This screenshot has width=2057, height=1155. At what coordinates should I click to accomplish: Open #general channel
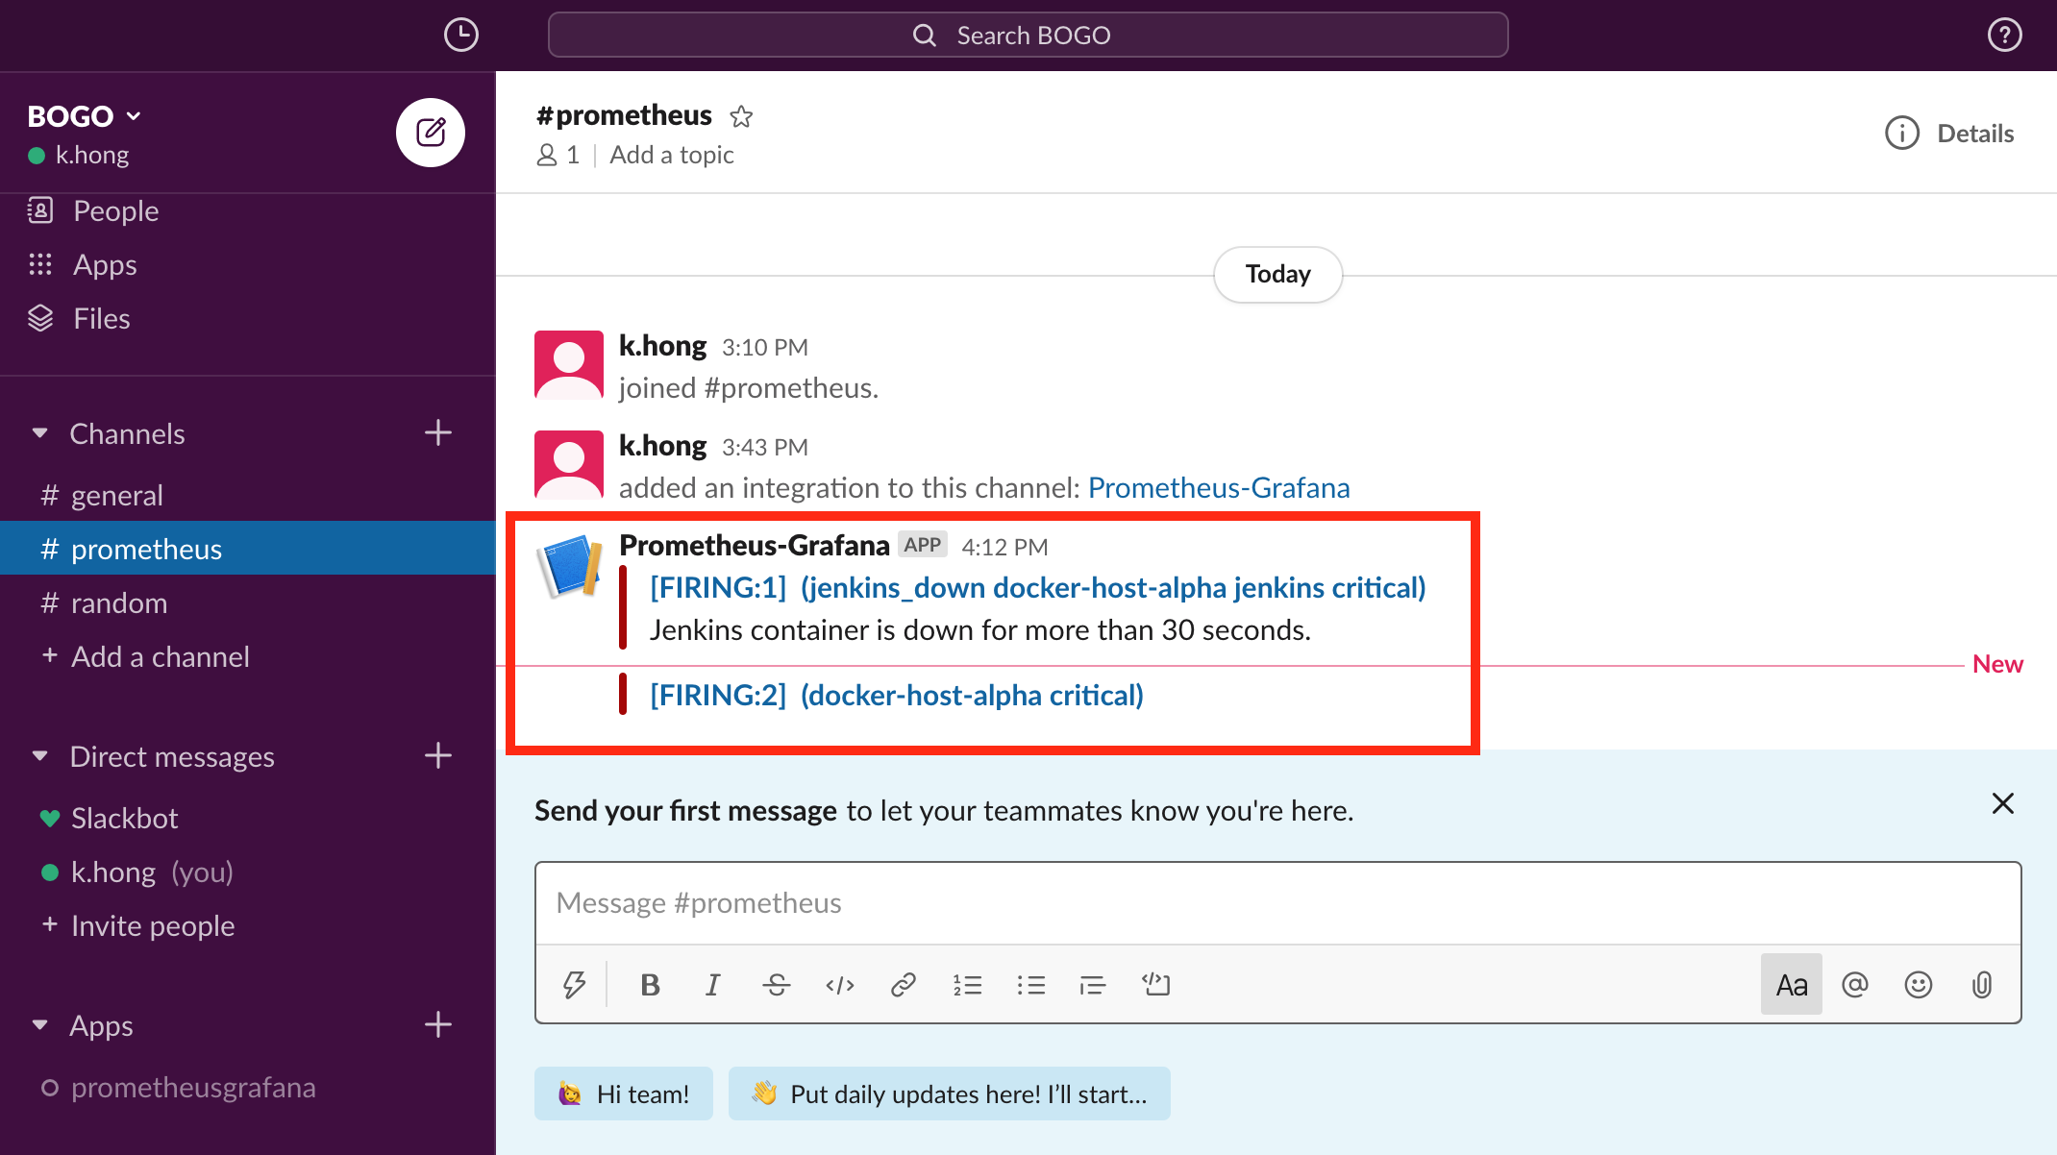click(117, 494)
